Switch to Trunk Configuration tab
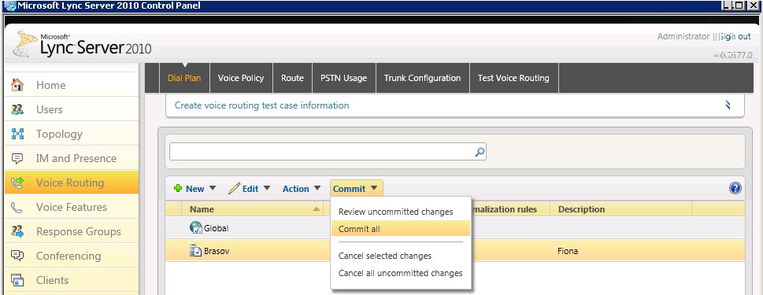This screenshot has height=295, width=763. click(x=422, y=78)
